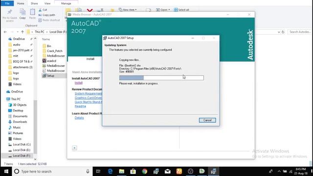Open the attachments (3) folder

click(21, 67)
